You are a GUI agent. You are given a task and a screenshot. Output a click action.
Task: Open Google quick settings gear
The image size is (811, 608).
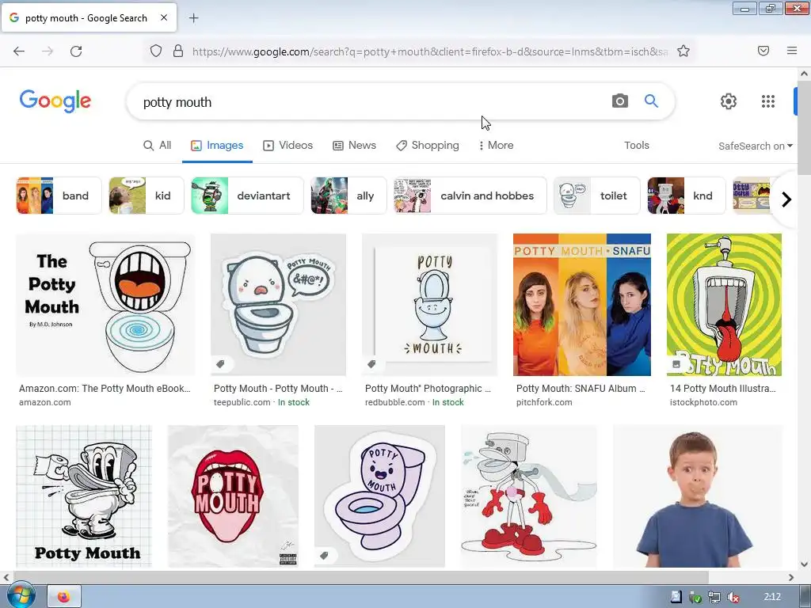729,101
